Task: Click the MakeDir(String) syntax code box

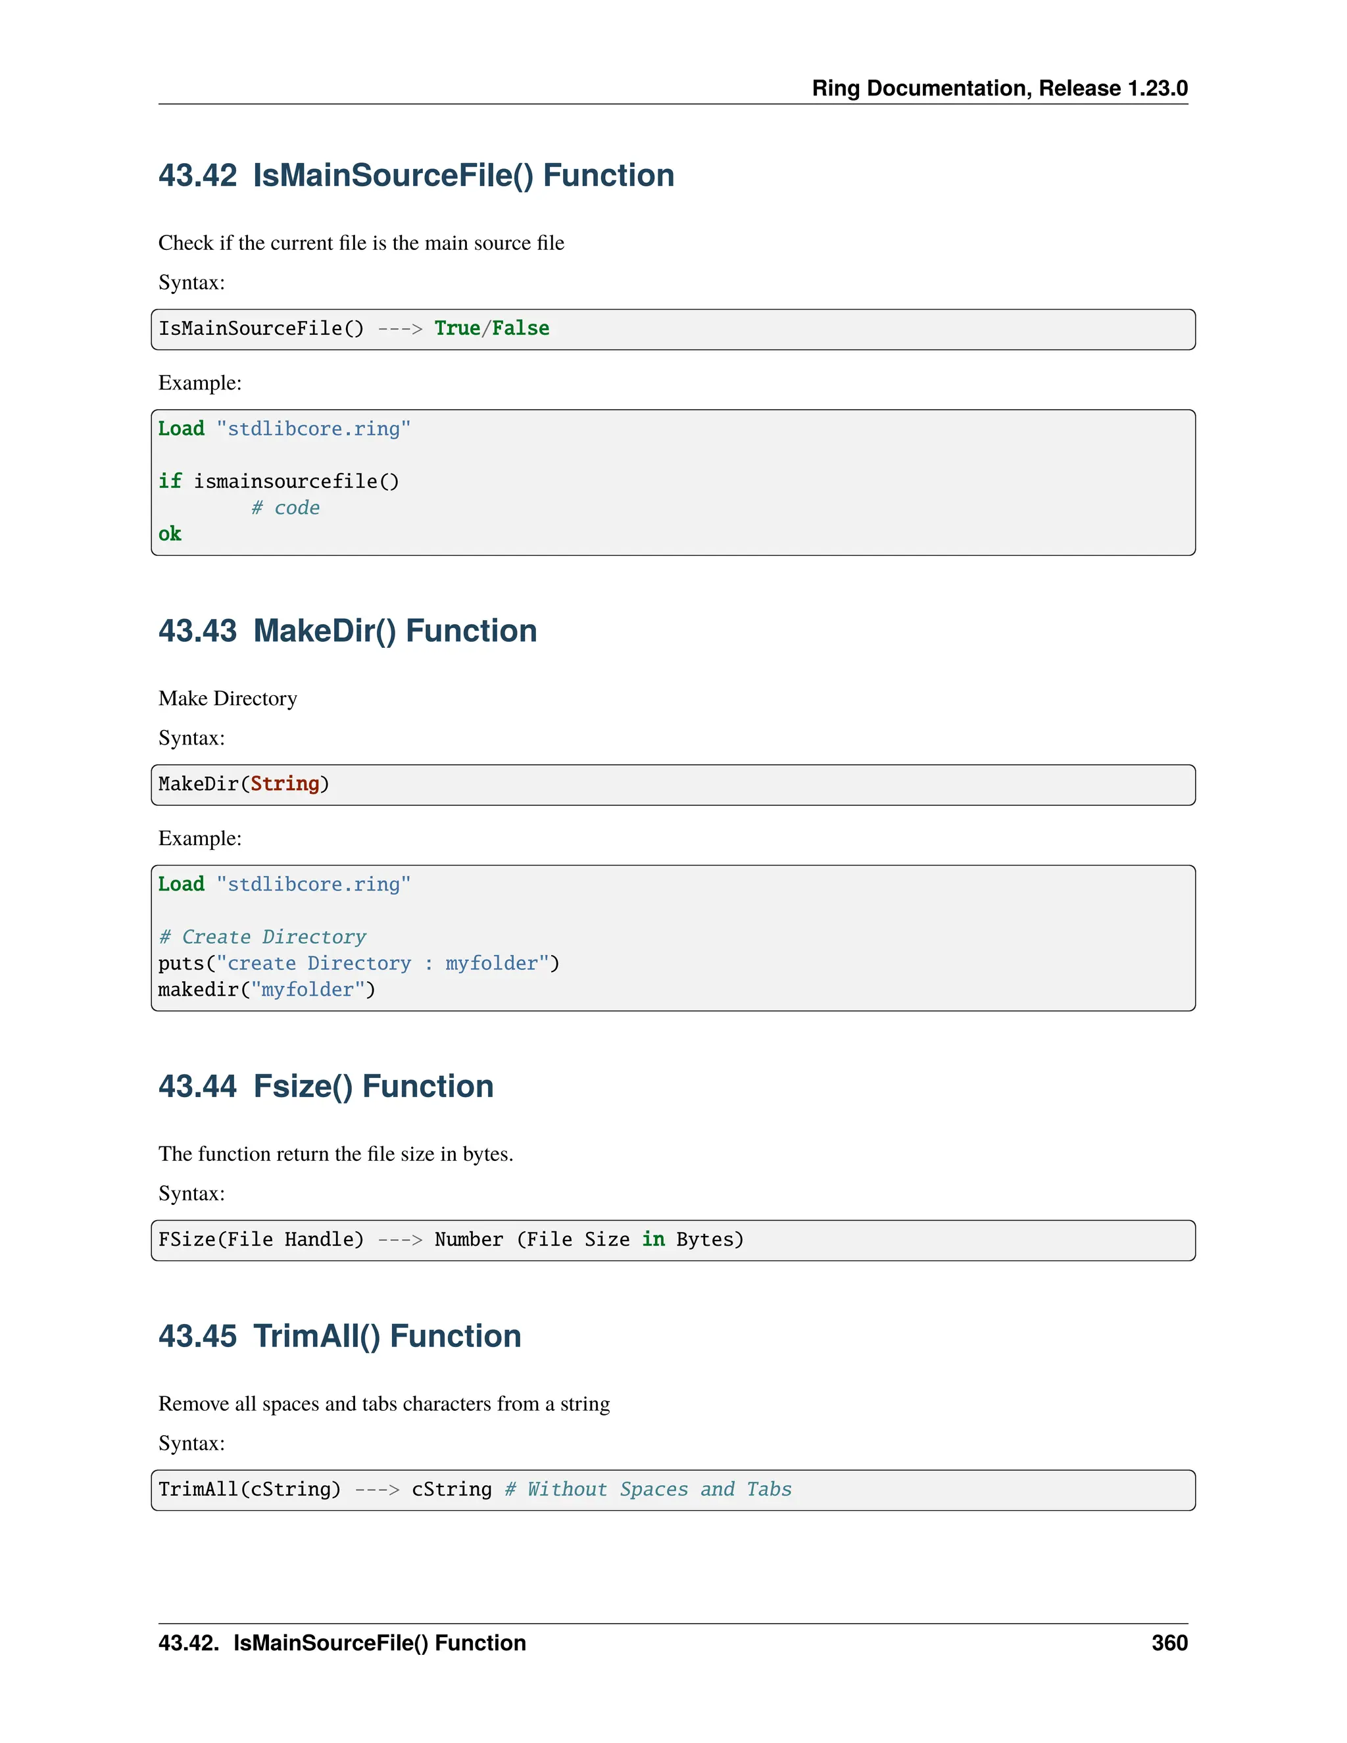Action: click(672, 785)
